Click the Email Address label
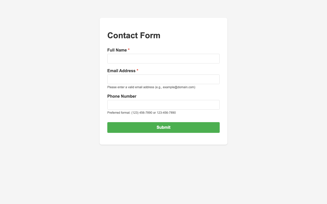 (x=121, y=71)
